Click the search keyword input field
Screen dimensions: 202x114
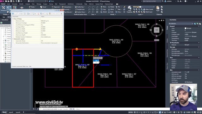click(x=152, y=1)
